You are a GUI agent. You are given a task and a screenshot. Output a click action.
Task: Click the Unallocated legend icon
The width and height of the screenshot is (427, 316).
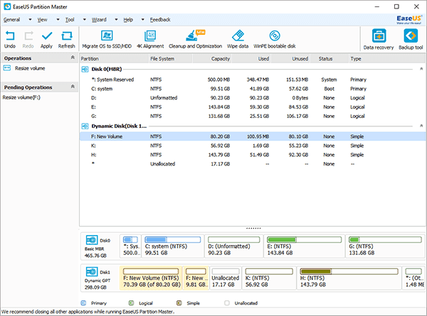(x=227, y=303)
